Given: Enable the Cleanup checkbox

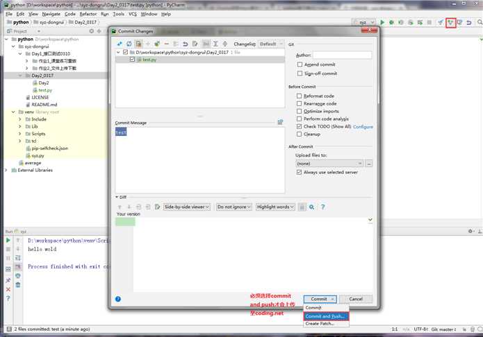Looking at the screenshot, I should [x=299, y=134].
